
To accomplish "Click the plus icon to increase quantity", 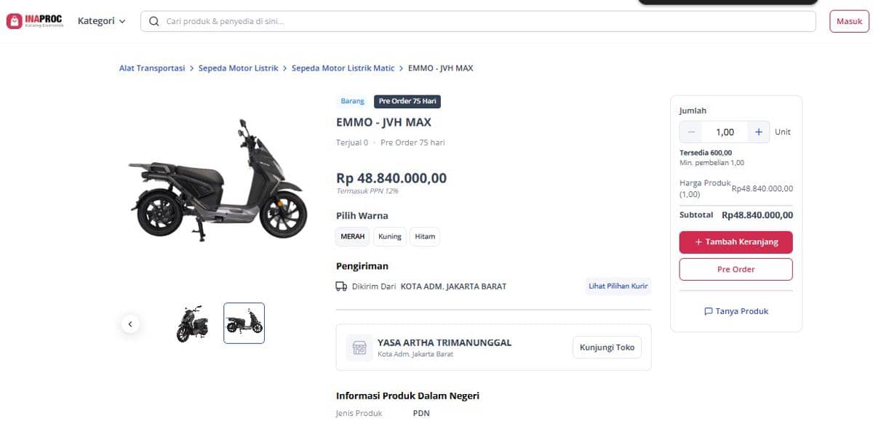I will point(758,132).
